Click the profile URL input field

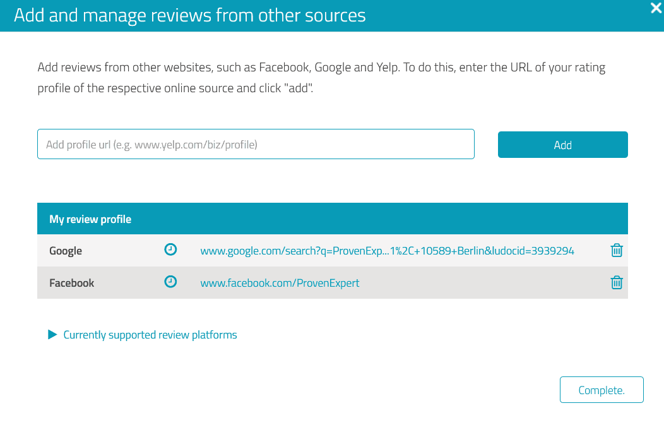click(256, 144)
